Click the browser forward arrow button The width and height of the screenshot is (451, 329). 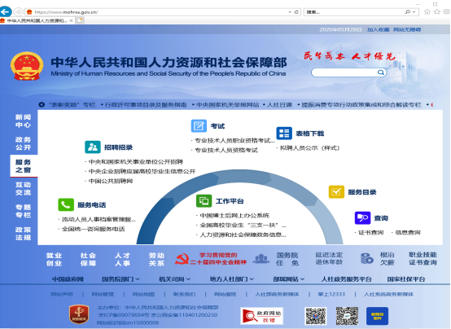19,11
